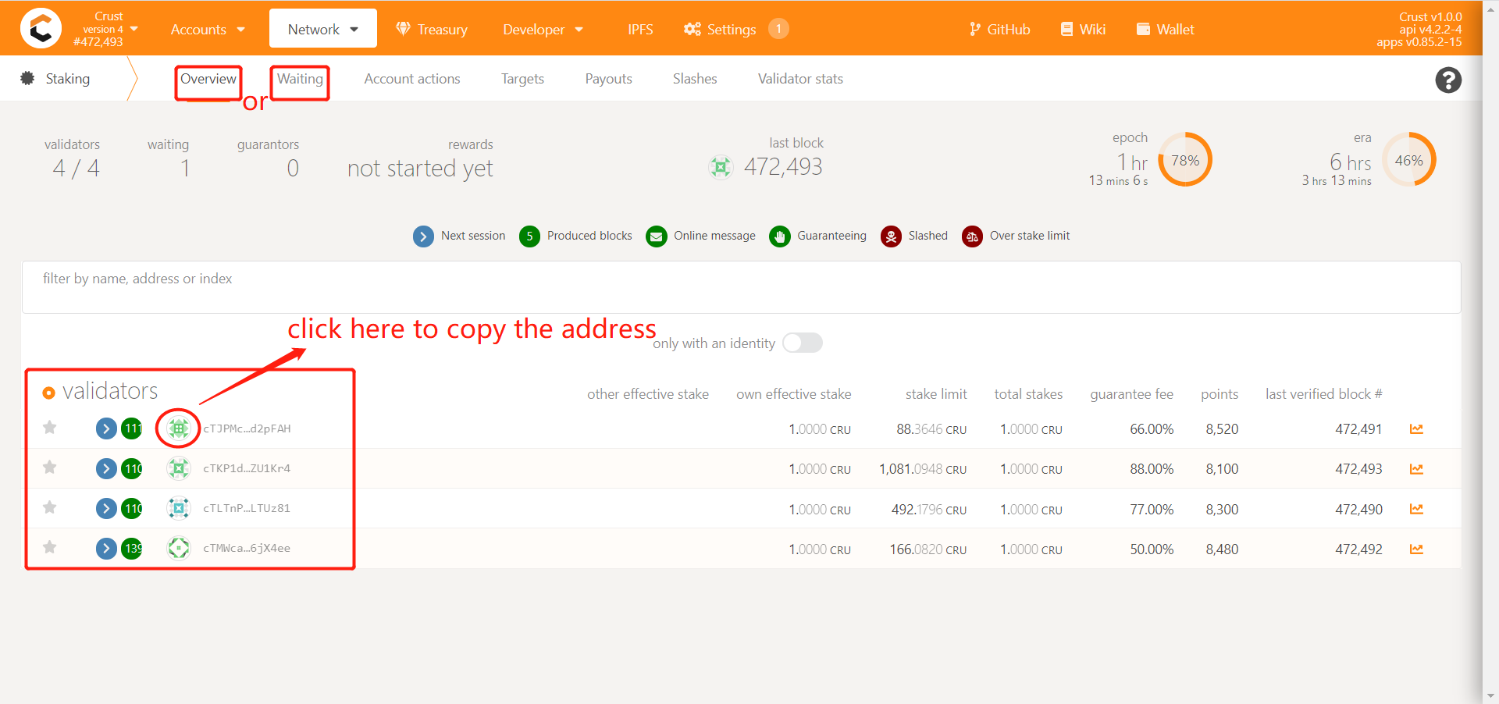Copy address via cTJPMc...d2pFAH identicon

[179, 428]
